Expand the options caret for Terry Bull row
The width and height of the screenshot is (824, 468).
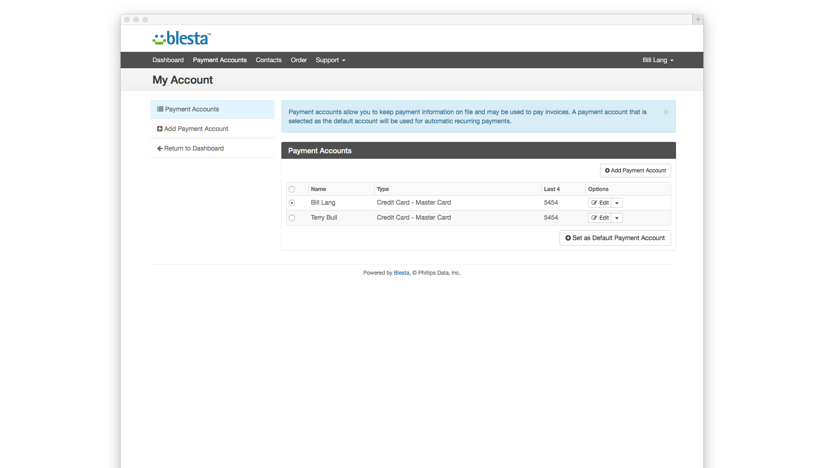point(617,218)
